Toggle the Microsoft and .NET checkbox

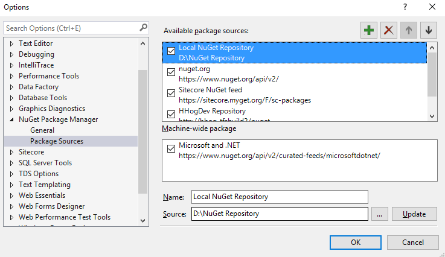pyautogui.click(x=171, y=148)
